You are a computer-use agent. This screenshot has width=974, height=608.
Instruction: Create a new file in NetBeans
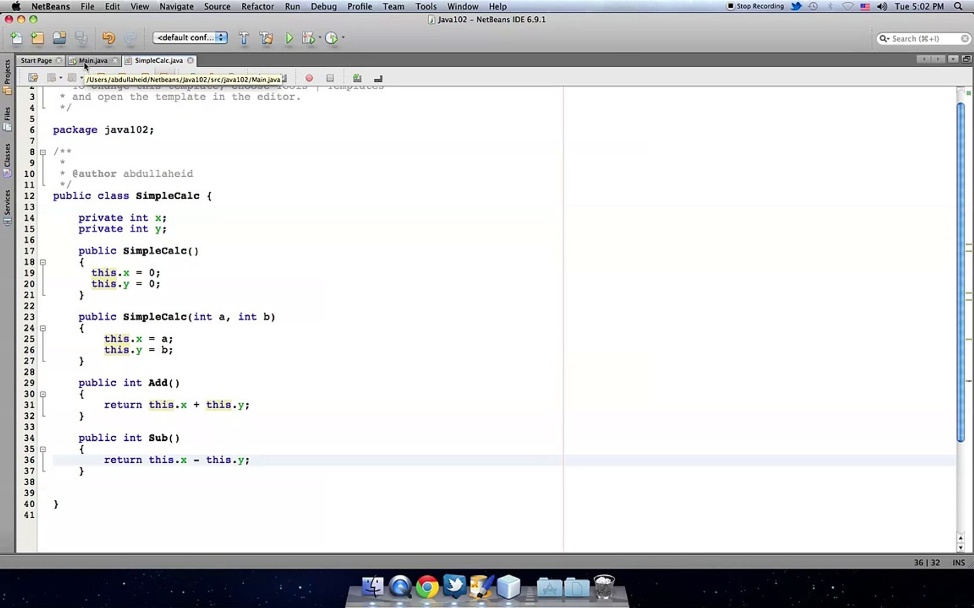tap(16, 38)
